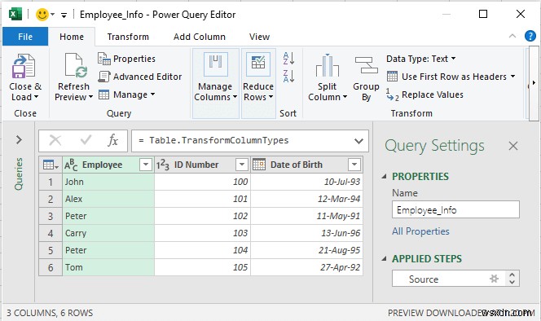This screenshot has height=321, width=541.
Task: Collapse the PROPERTIES section
Action: [384, 176]
